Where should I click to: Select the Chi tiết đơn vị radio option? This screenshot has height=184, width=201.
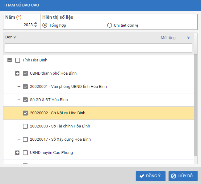[x=109, y=25]
